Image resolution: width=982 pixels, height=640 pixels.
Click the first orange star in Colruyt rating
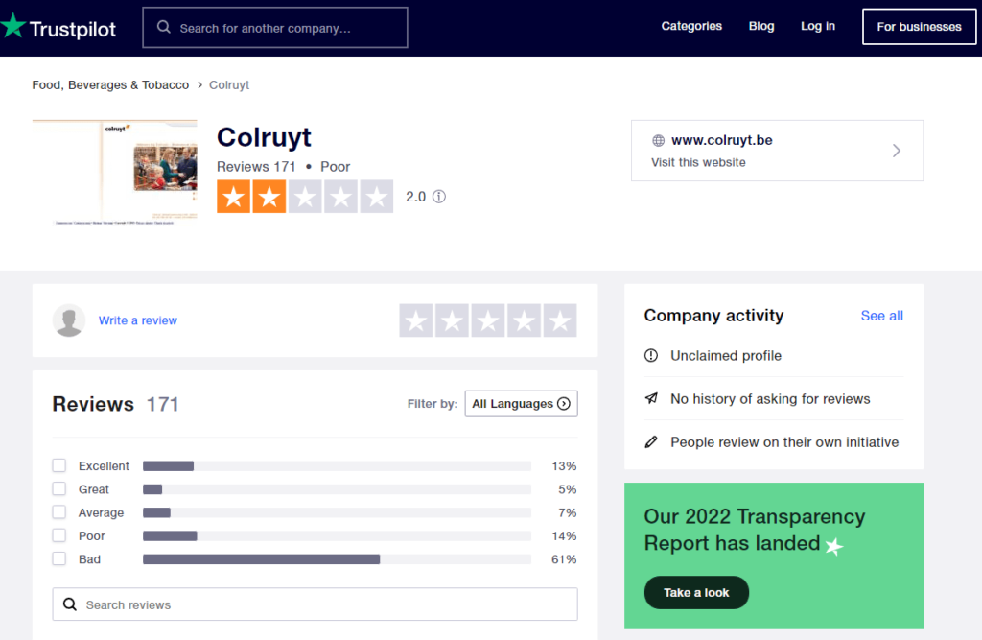(234, 197)
